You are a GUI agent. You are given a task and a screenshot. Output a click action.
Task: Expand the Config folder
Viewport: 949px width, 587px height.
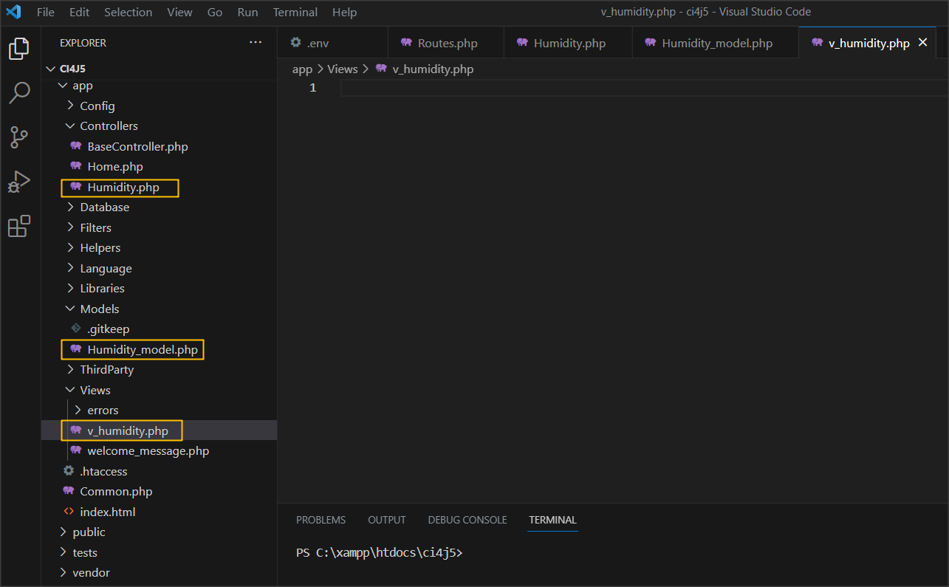coord(70,106)
